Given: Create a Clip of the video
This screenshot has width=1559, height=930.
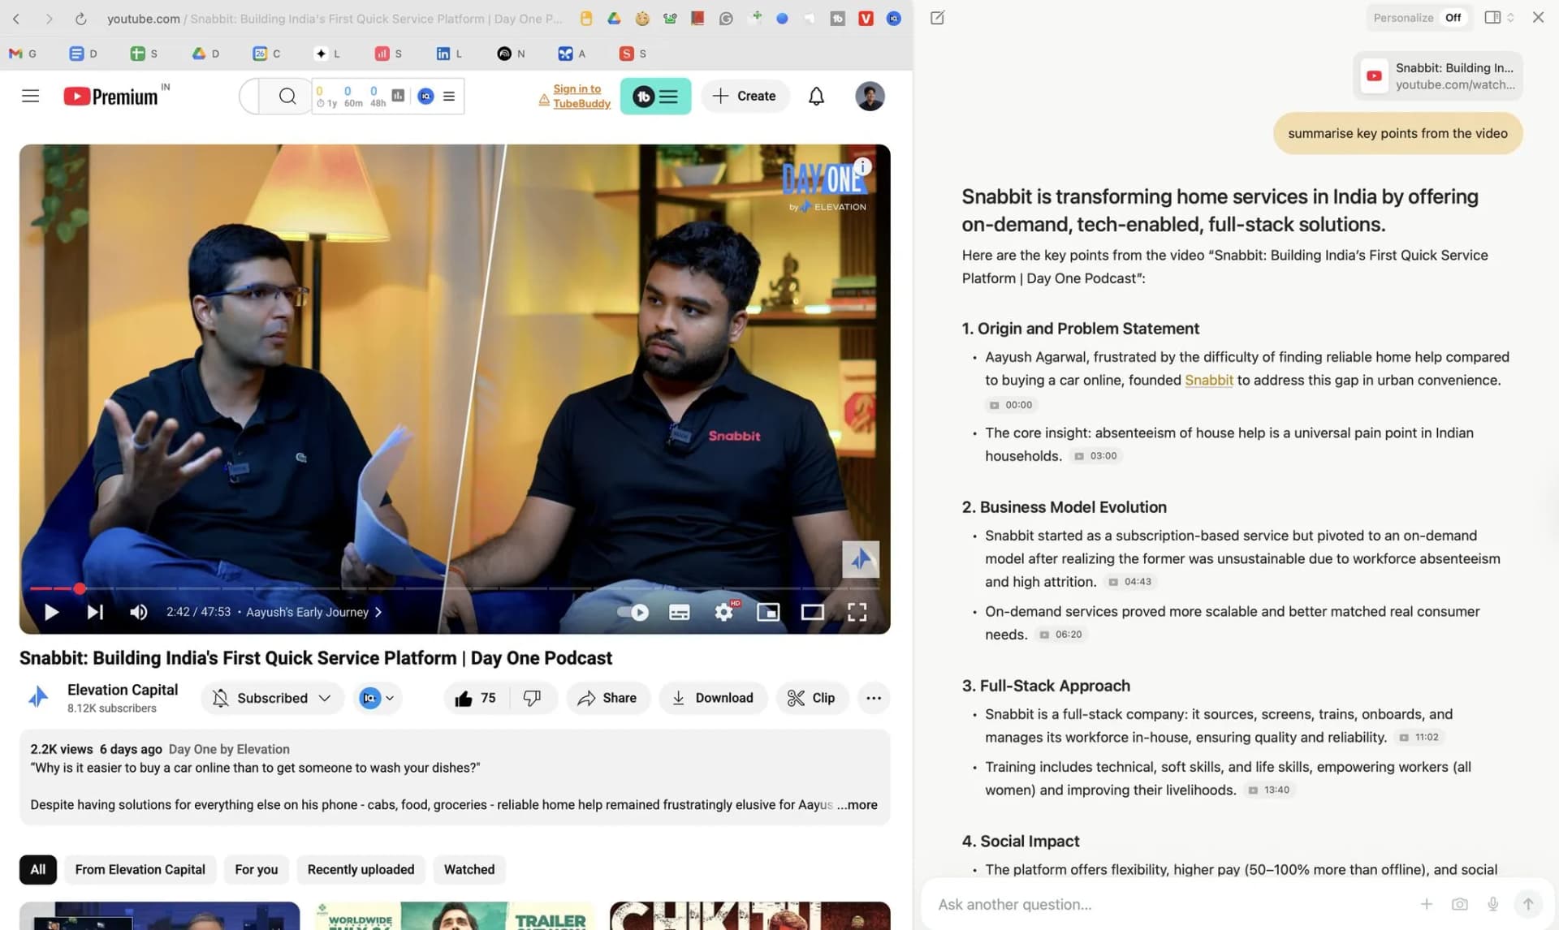Looking at the screenshot, I should 811,698.
